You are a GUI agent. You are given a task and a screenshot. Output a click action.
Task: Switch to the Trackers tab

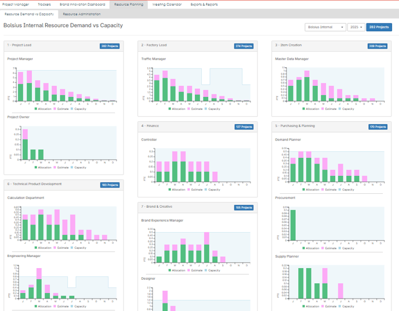coord(44,4)
